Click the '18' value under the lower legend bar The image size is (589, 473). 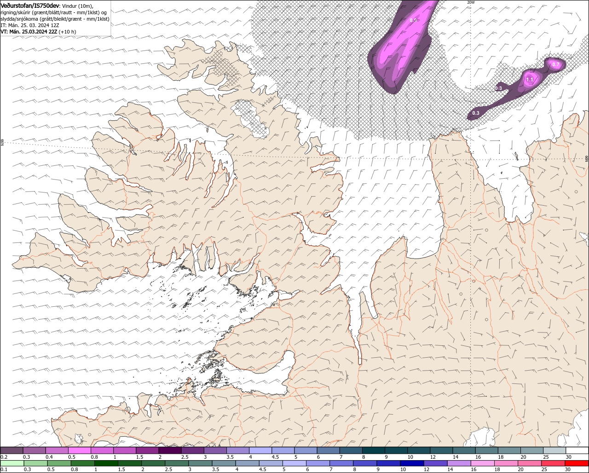click(497, 469)
